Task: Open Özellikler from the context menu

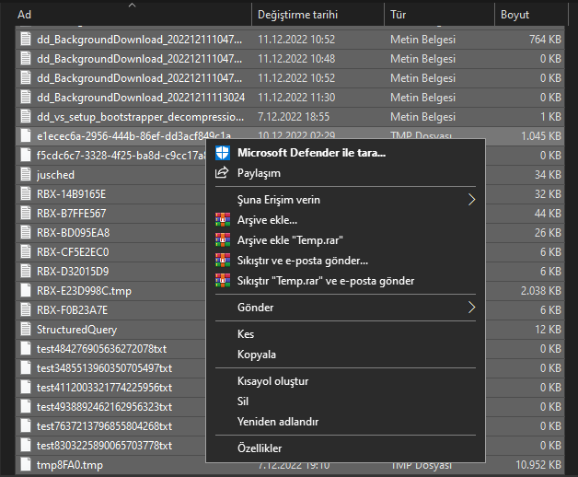Action: (260, 448)
